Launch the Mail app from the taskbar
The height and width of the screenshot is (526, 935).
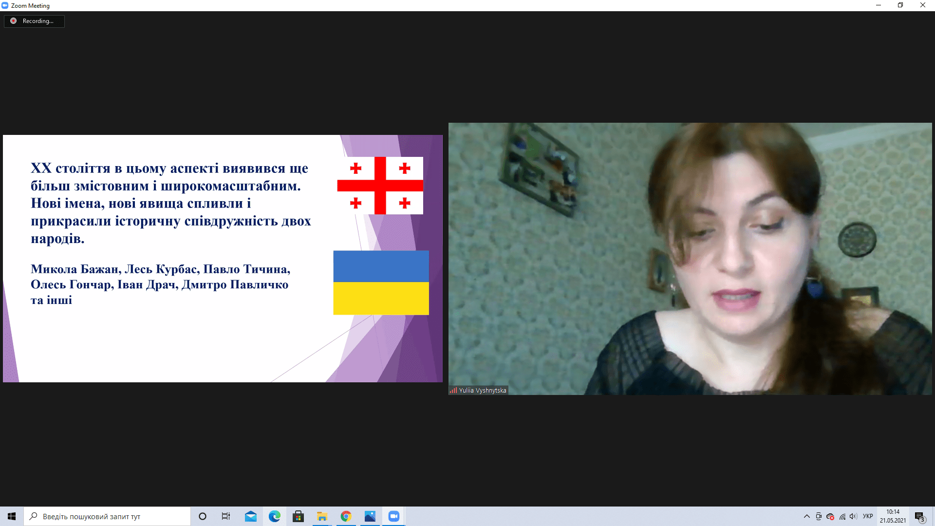pos(251,516)
